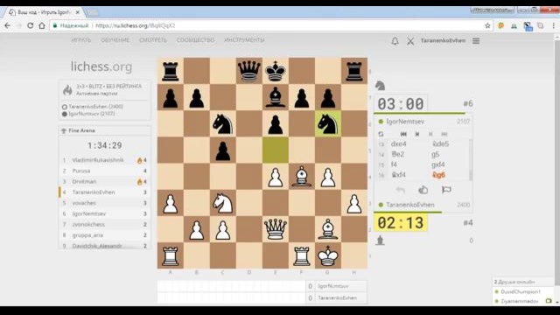
Task: Click the captured knight icon above clock
Action: (x=380, y=86)
